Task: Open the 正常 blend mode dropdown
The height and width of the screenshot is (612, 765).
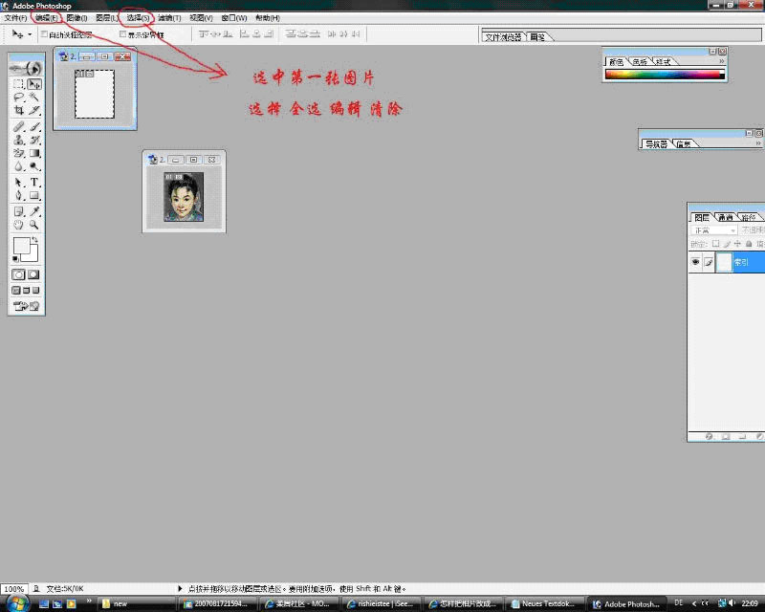Action: point(713,230)
